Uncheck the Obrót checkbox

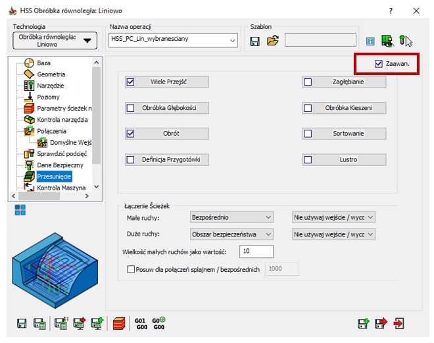[x=130, y=134]
